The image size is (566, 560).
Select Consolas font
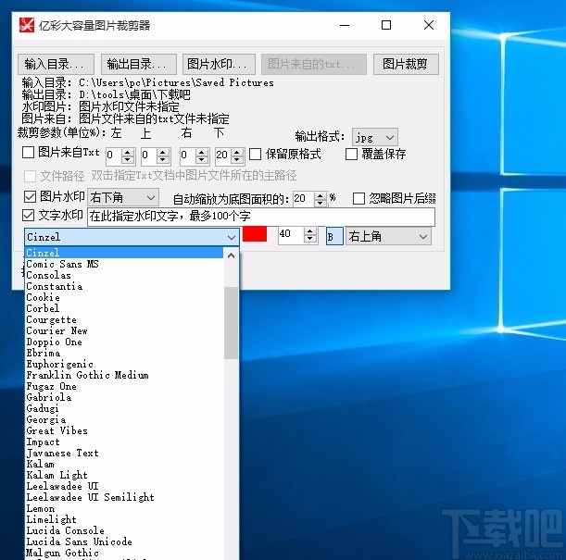(124, 275)
